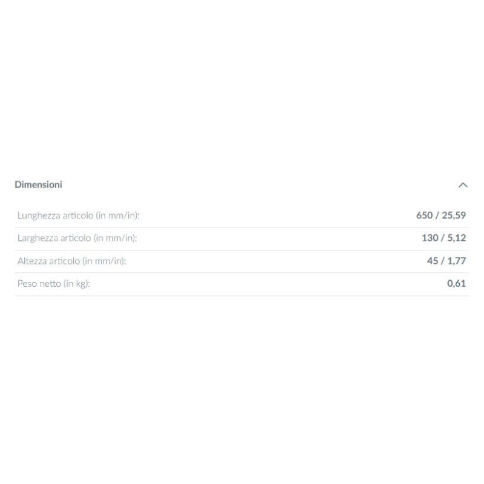Click the 45 millimeter height value
Screen dimensions: 484x484
click(x=432, y=261)
